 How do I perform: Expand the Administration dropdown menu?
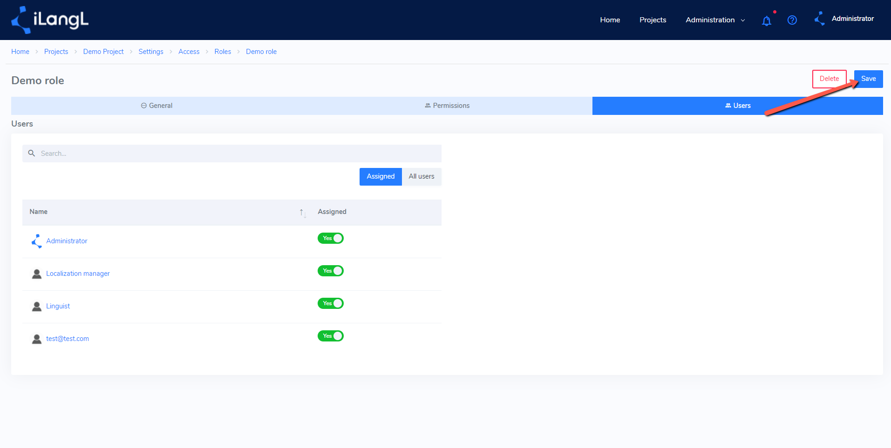(715, 20)
